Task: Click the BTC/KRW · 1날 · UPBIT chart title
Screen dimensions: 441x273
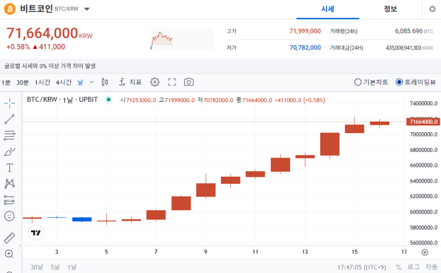Action: pos(62,100)
